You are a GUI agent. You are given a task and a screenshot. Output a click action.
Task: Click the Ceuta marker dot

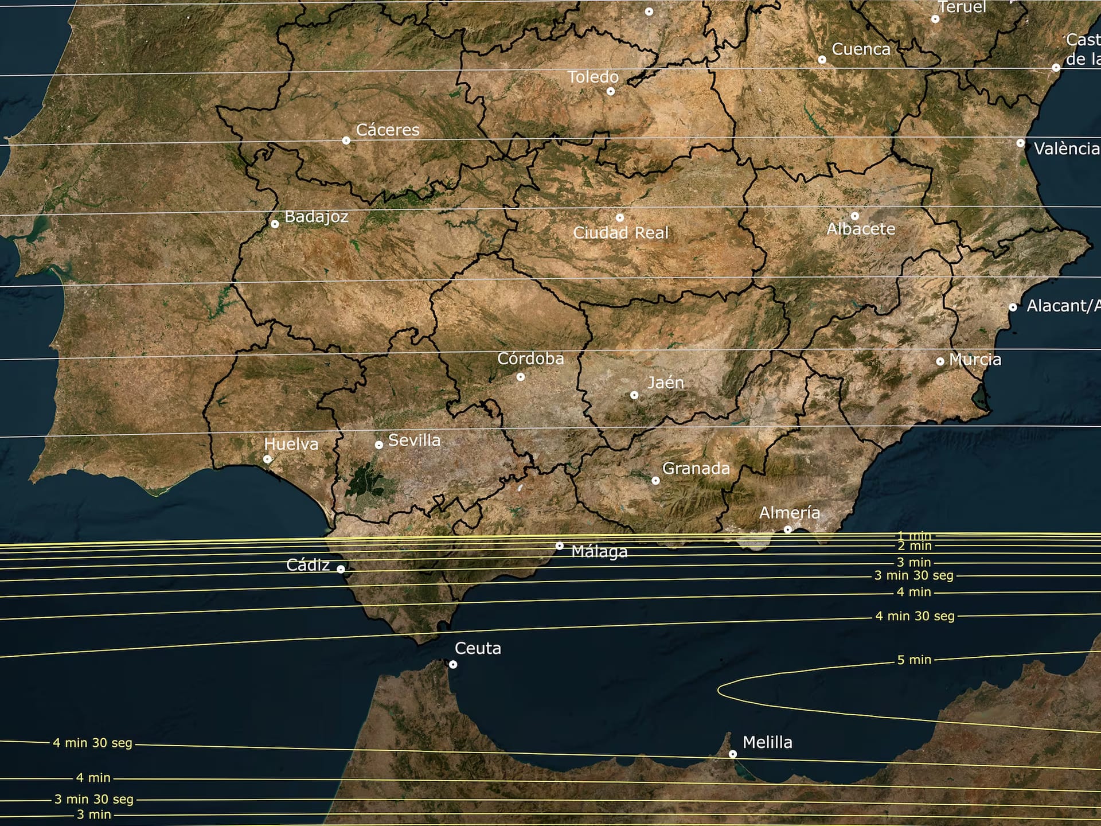tap(453, 665)
